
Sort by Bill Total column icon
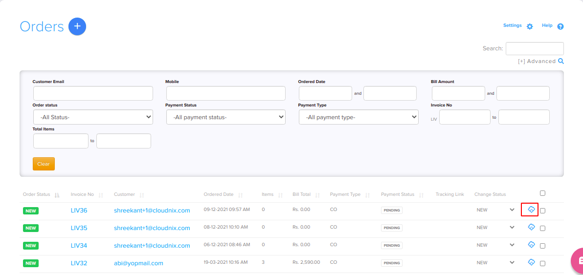tap(317, 195)
